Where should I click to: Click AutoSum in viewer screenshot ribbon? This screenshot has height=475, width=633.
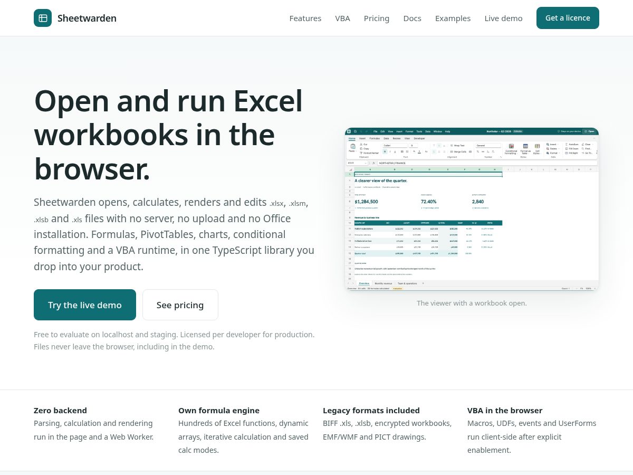(x=572, y=144)
